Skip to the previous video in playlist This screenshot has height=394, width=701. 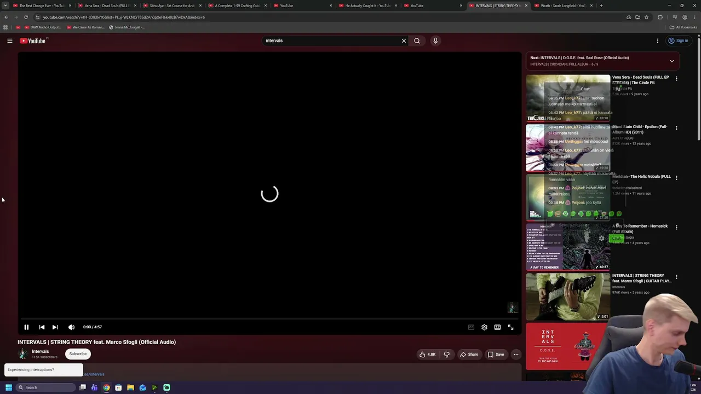point(42,327)
